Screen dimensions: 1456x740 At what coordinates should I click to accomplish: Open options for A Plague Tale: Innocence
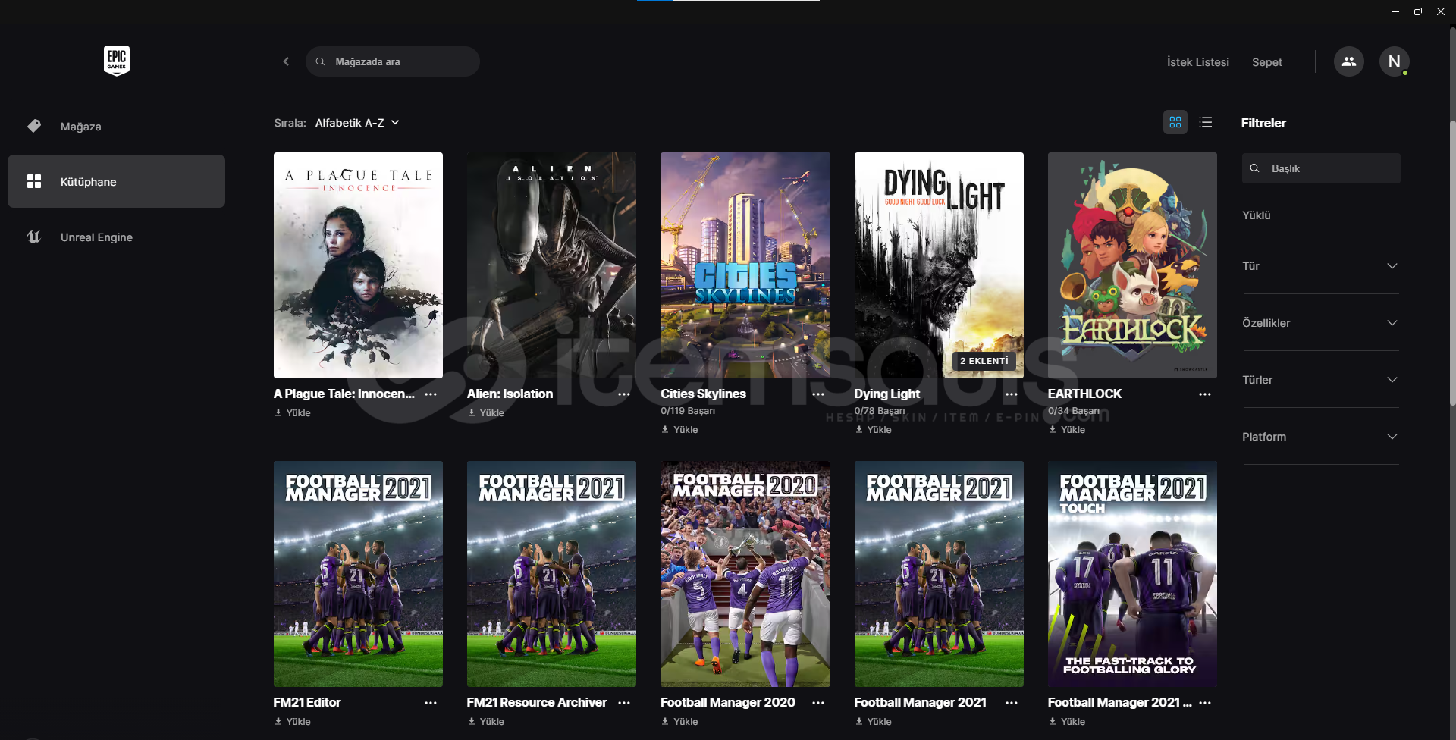pyautogui.click(x=431, y=394)
